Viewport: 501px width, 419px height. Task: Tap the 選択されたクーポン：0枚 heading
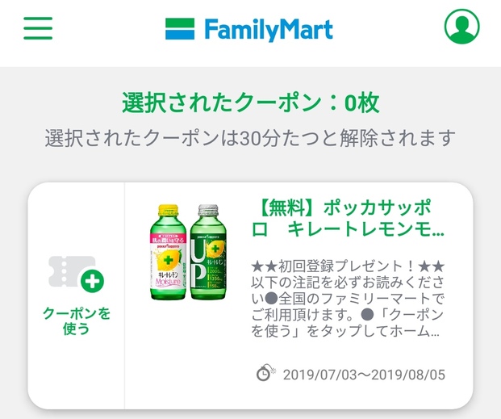pos(250,103)
